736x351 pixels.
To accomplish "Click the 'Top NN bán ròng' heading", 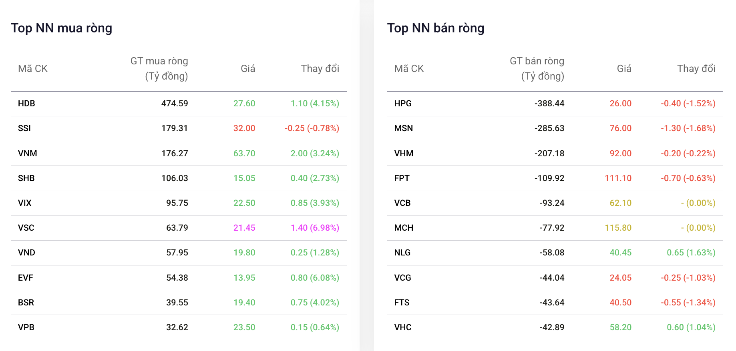I will (436, 28).
